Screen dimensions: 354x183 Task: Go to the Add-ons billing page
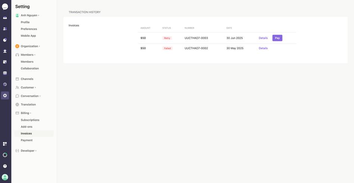[x=26, y=127]
